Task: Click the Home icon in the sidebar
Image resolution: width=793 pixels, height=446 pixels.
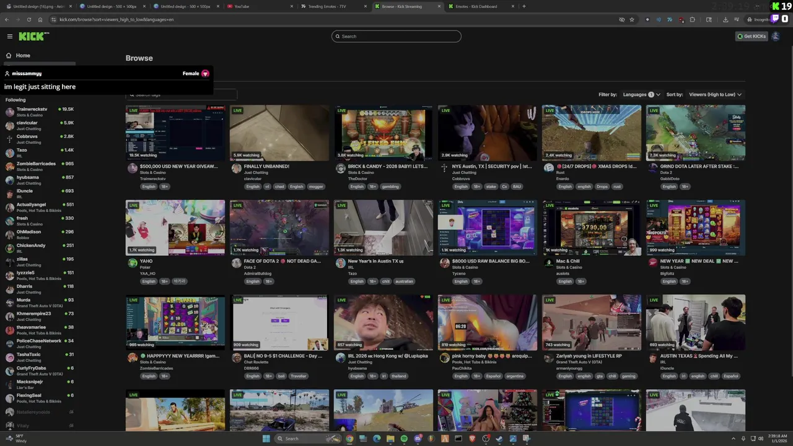Action: (9, 56)
